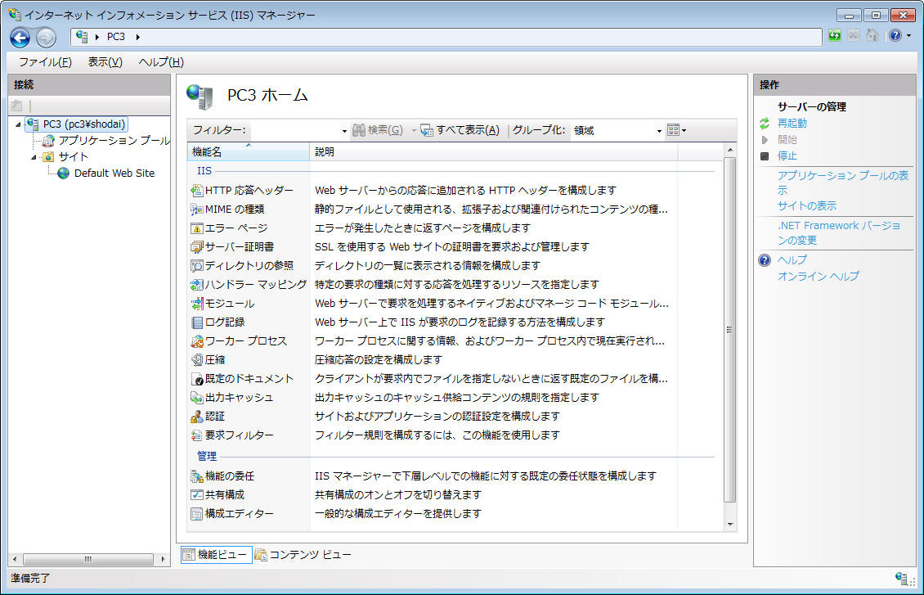Viewport: 924px width, 595px height.
Task: Open the 既定のドキュメント feature icon
Action: [x=196, y=379]
